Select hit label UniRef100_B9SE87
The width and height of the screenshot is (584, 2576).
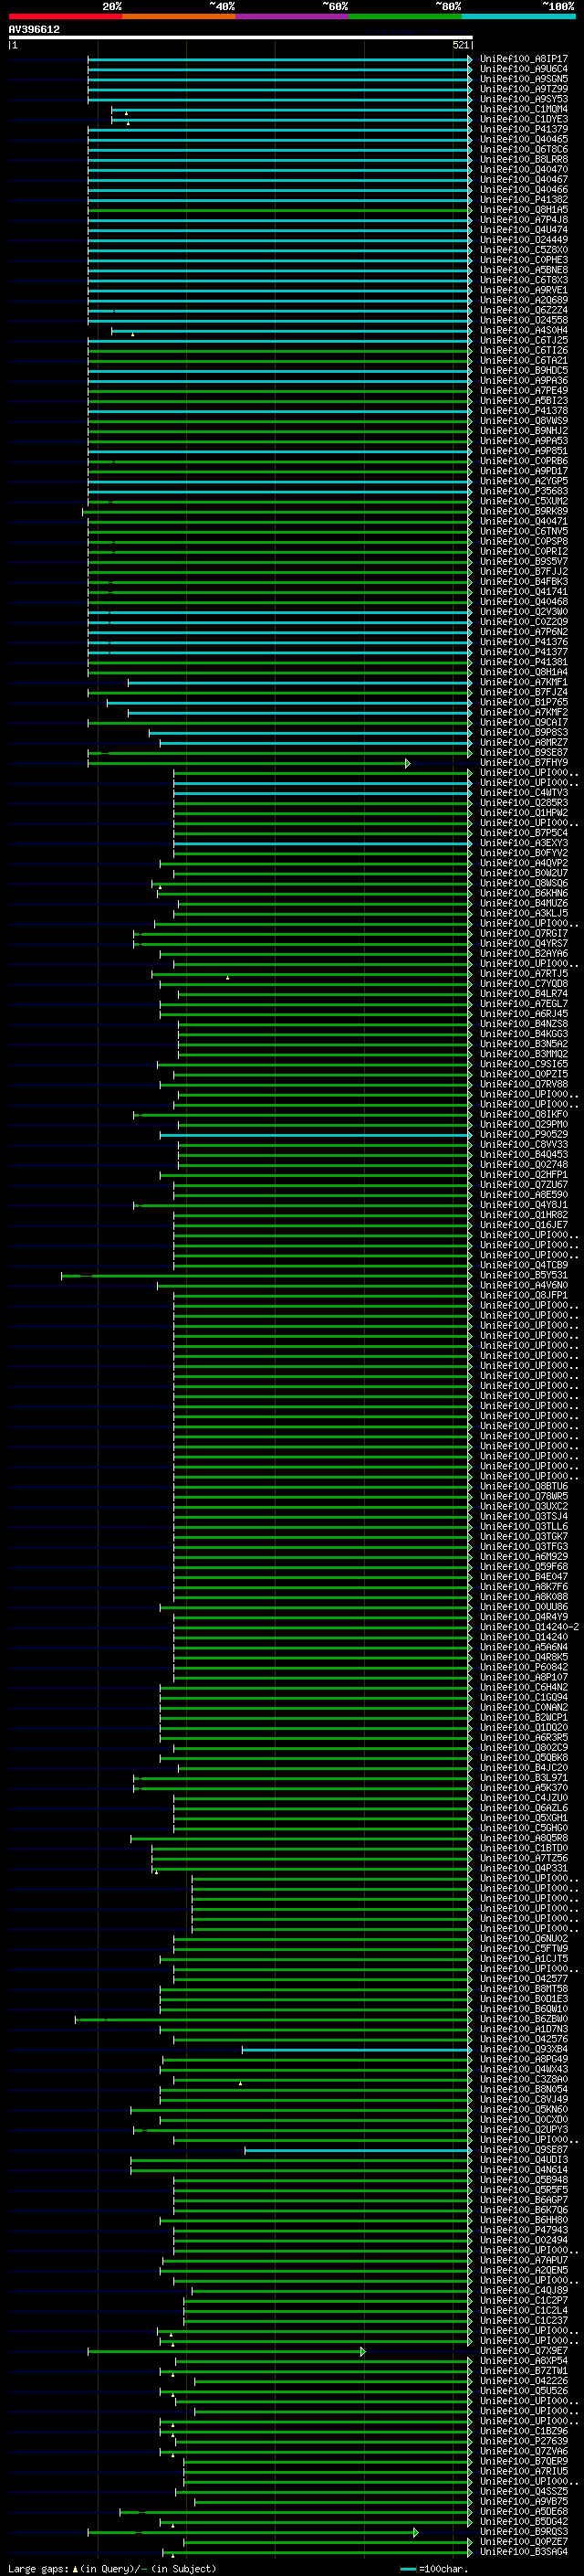tap(524, 753)
